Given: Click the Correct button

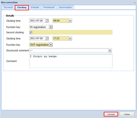Looking at the screenshot, I should [x=111, y=114].
